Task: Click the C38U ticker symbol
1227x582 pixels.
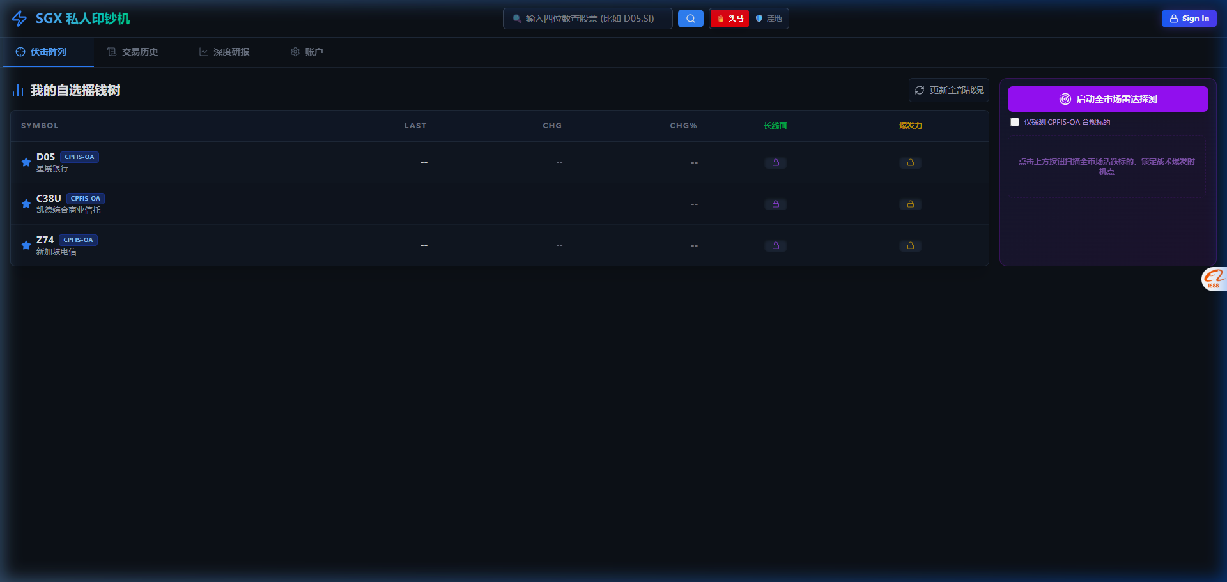Action: 49,199
